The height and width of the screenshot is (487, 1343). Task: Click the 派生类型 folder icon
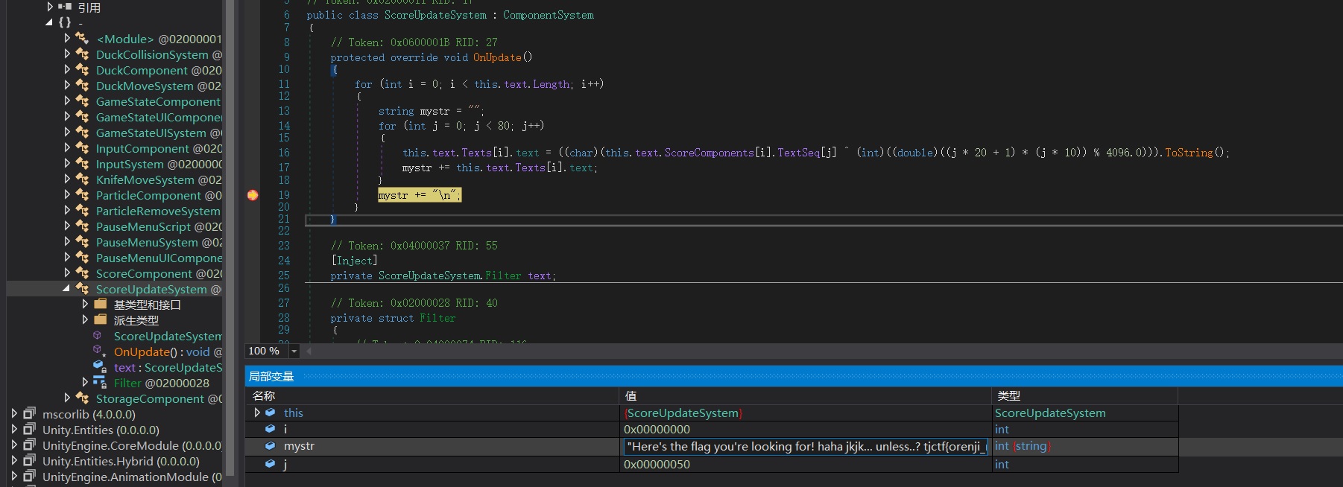pyautogui.click(x=101, y=320)
